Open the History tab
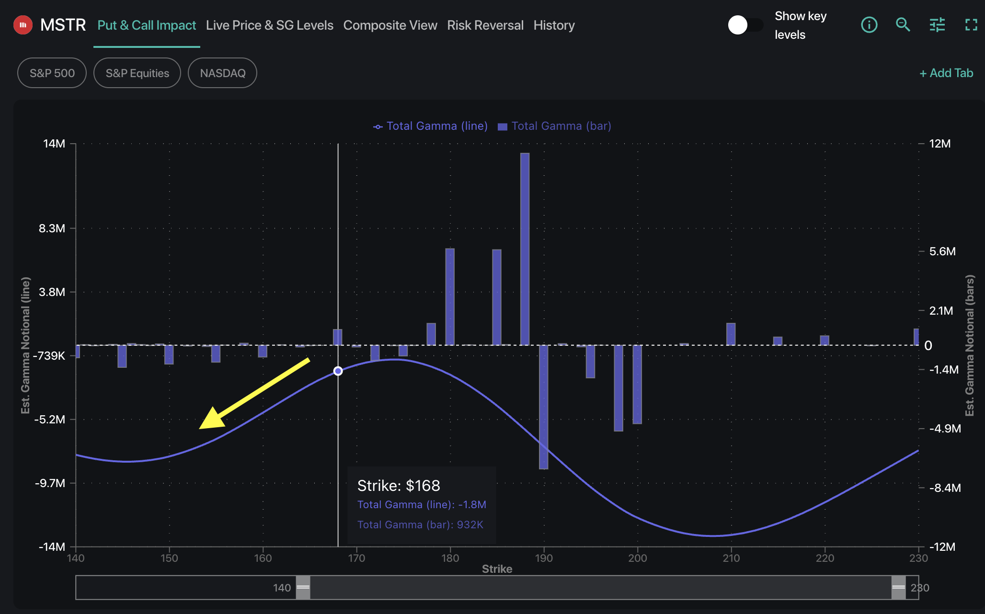985x614 pixels. [554, 25]
